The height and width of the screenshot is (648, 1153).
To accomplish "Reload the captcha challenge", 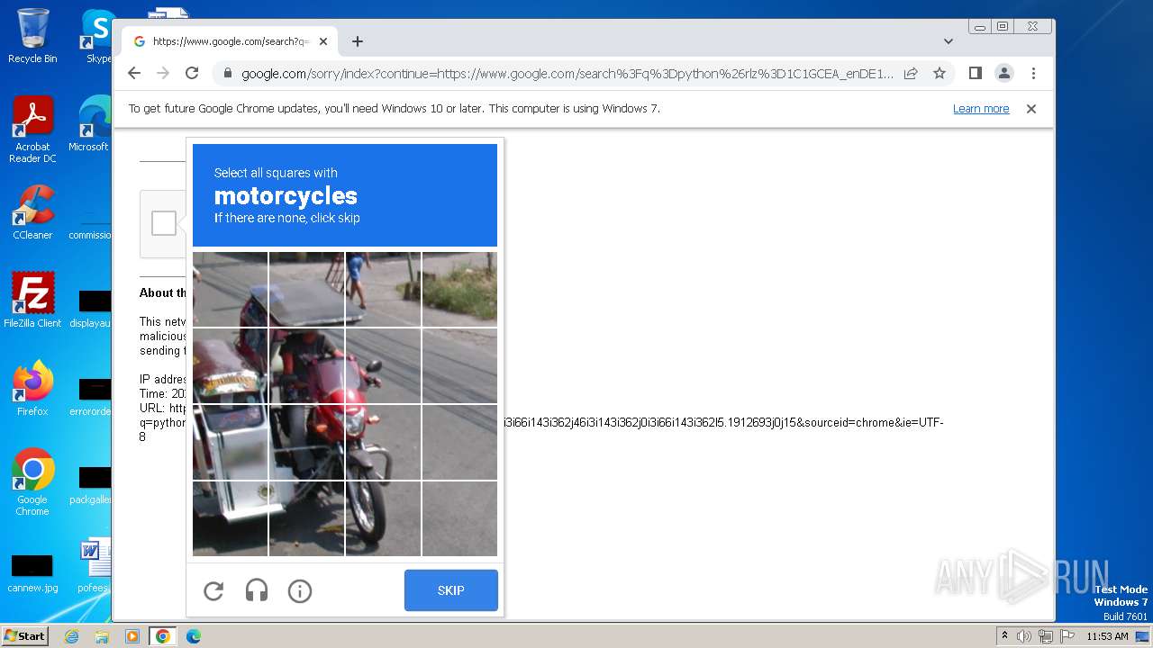I will [213, 590].
